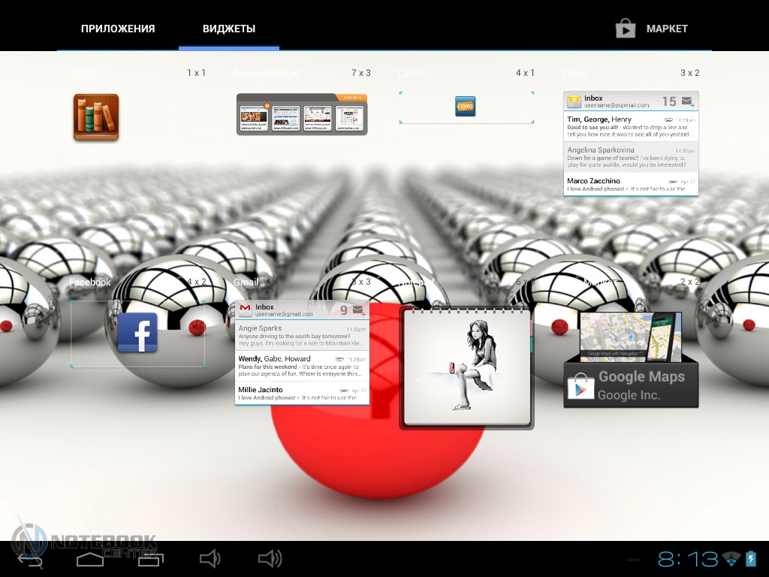Choose the Gmail inbox widget preview
The width and height of the screenshot is (769, 577).
[x=302, y=352]
